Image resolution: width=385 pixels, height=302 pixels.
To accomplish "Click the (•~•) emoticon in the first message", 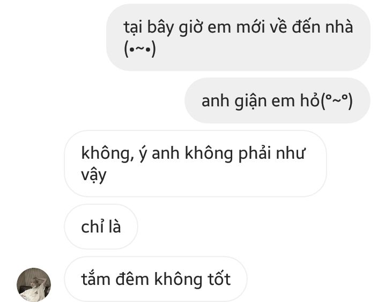I will click(x=140, y=49).
